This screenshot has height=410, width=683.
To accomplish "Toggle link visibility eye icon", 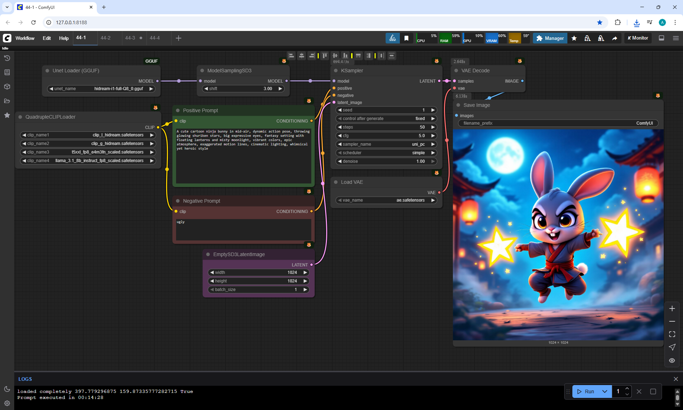I will click(672, 360).
